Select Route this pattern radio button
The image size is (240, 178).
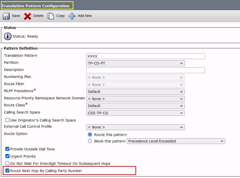[x=90, y=134]
